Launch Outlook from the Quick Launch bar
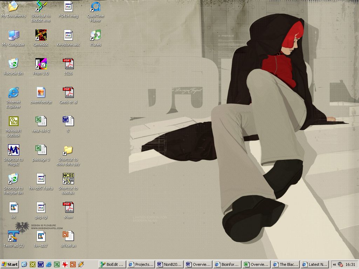 click(x=33, y=264)
